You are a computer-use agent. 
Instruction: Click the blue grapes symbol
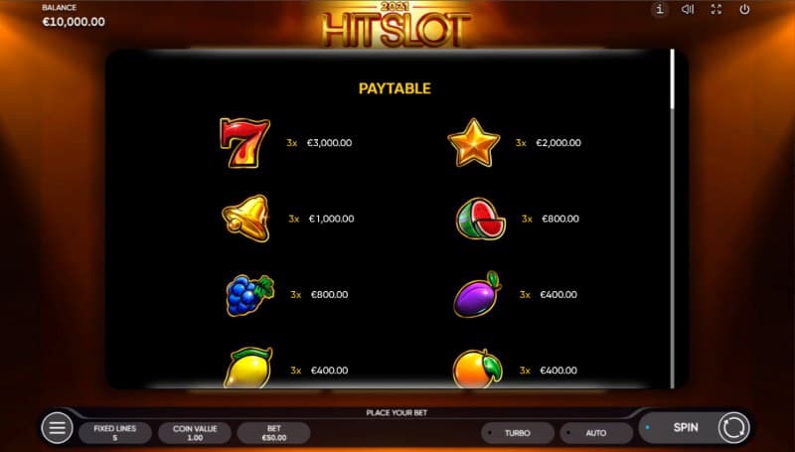(x=249, y=295)
